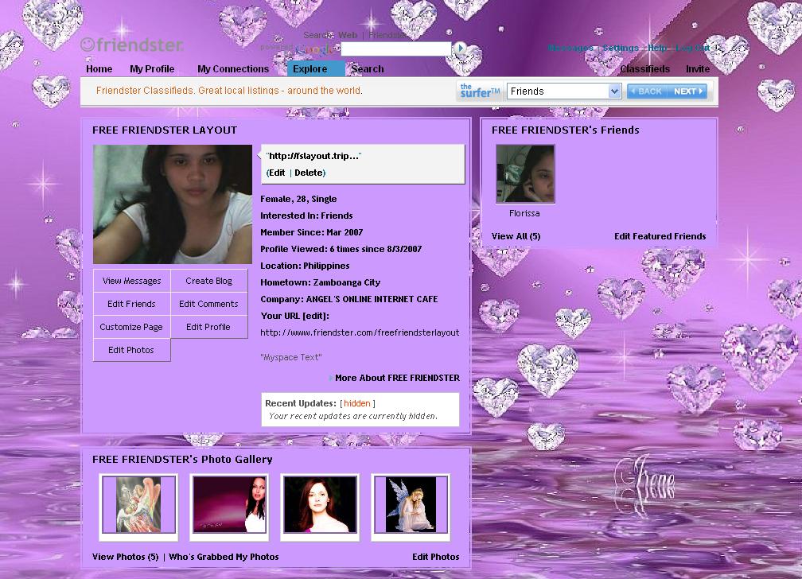Focus the Google search text box

[x=396, y=49]
